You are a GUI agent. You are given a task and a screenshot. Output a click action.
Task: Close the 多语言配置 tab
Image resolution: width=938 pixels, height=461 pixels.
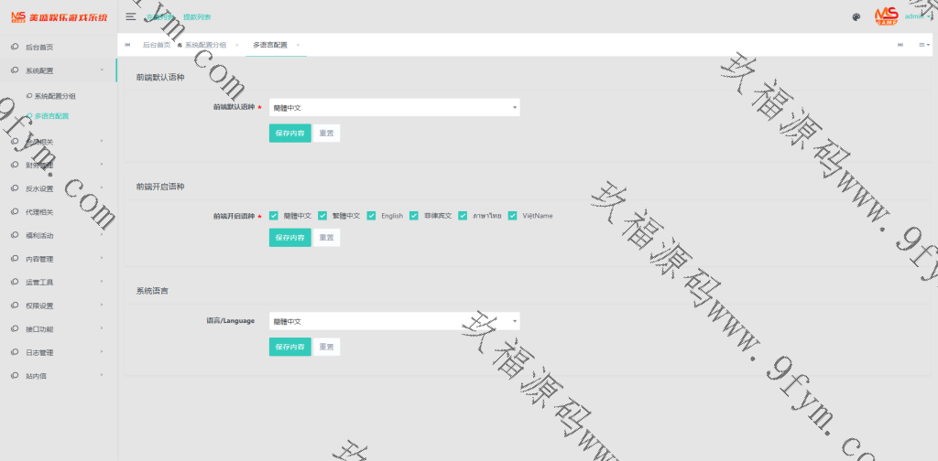click(298, 45)
